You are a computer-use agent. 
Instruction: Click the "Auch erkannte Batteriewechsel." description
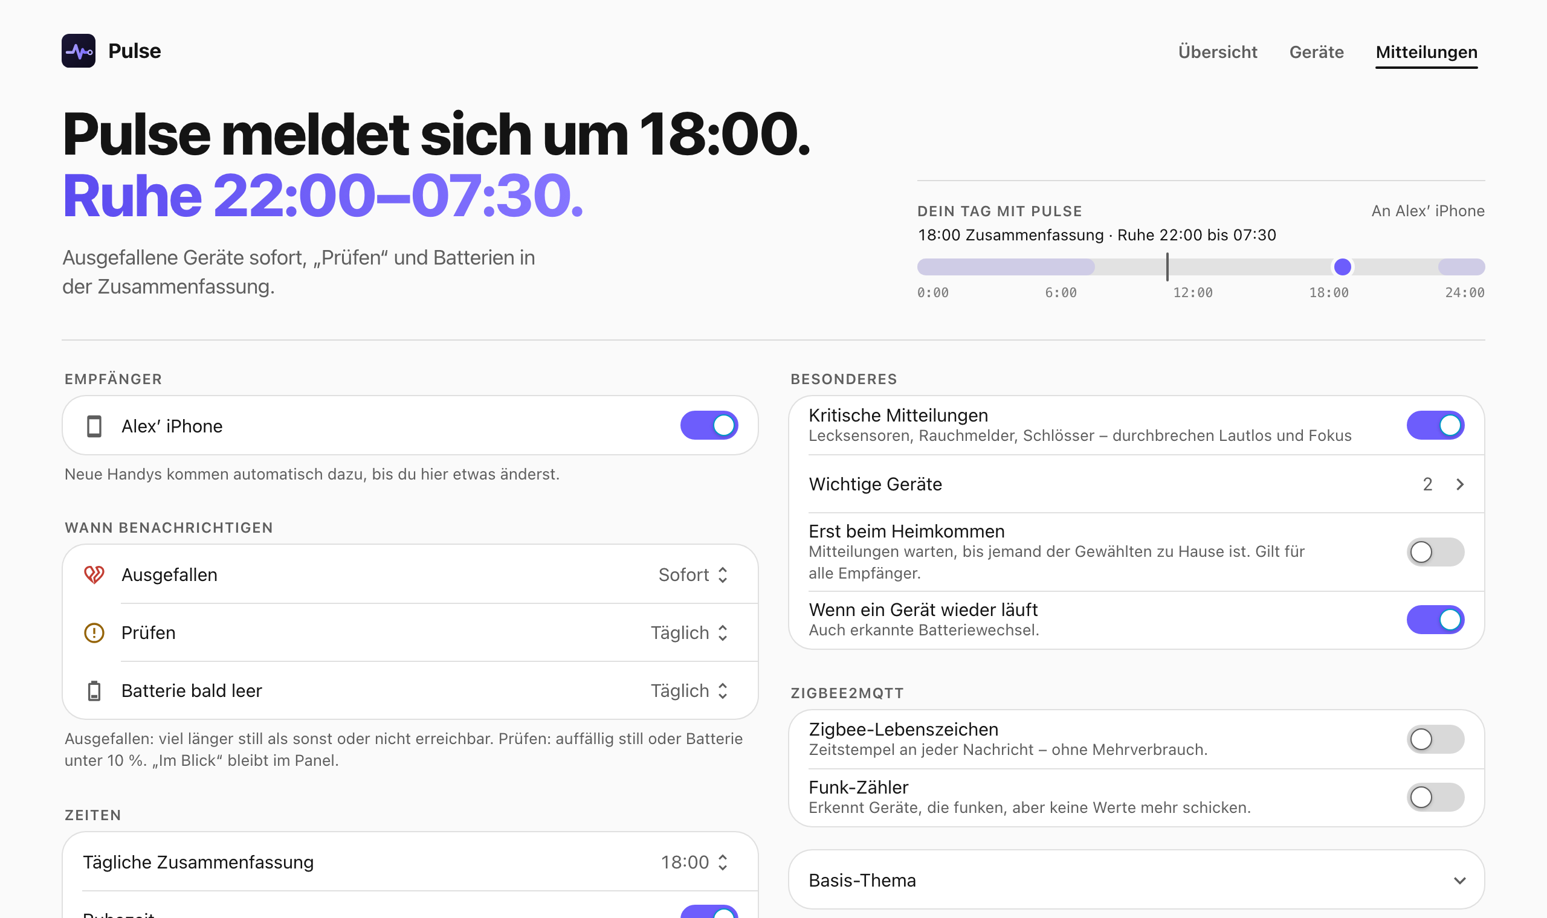(924, 631)
